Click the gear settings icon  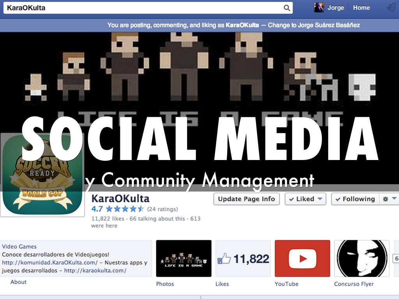(385, 199)
